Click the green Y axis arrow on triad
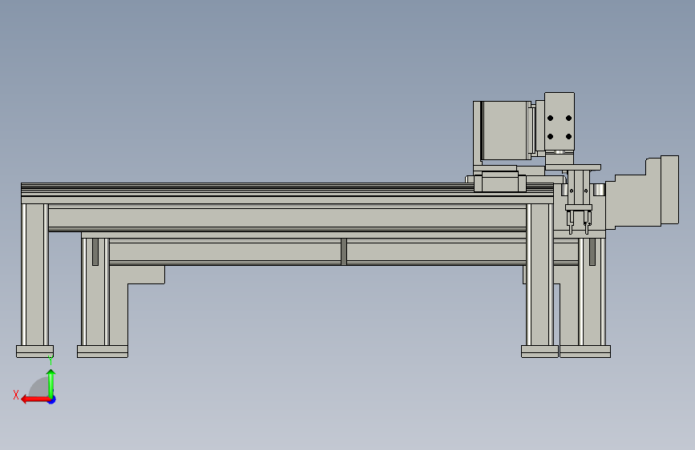The image size is (695, 450). 51,384
